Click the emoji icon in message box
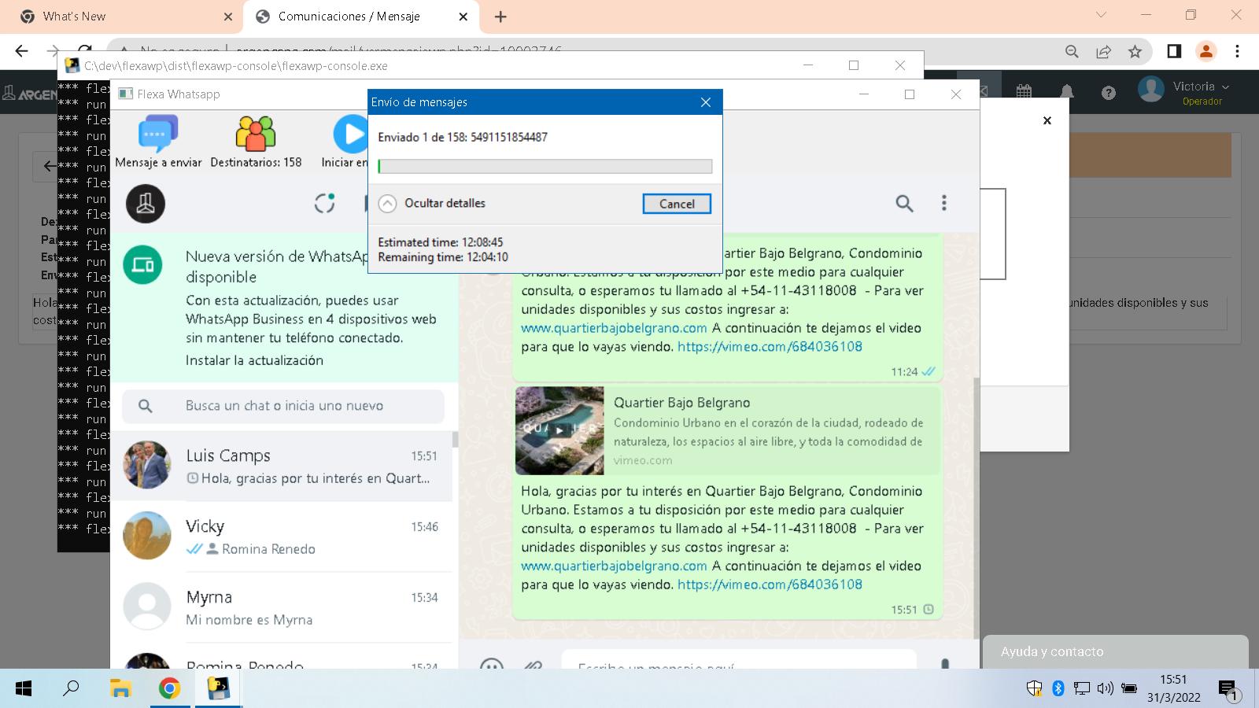 pos(492,666)
